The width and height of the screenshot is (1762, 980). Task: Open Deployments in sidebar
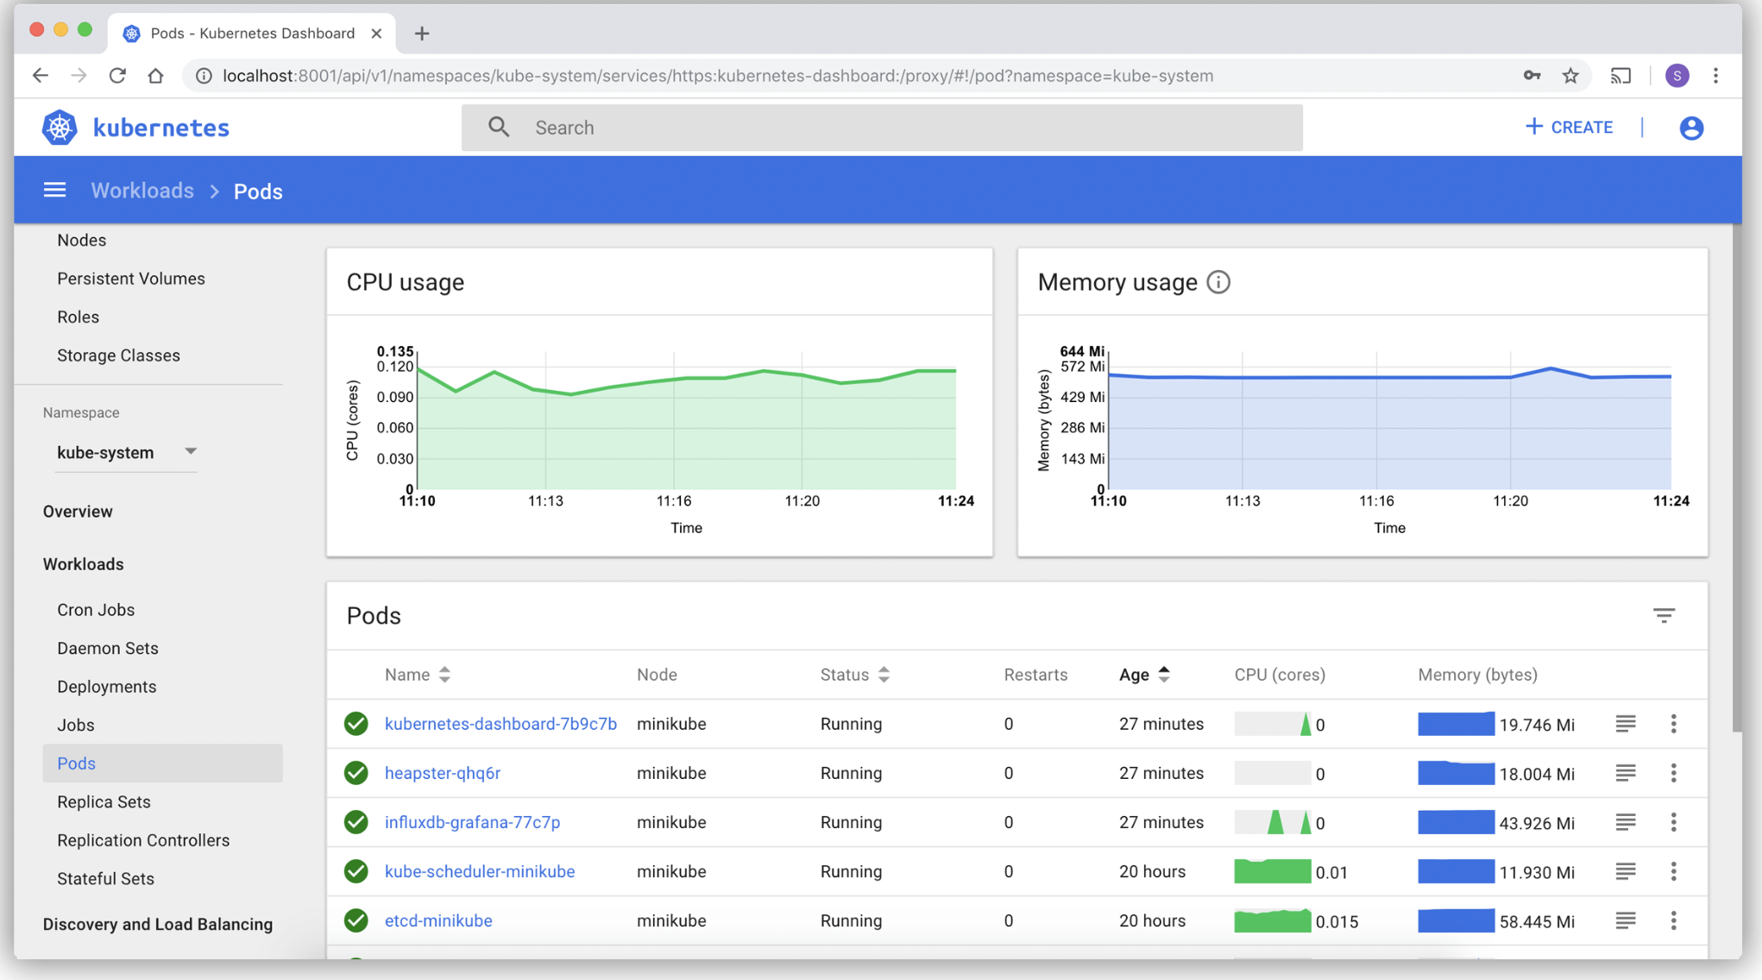pyautogui.click(x=107, y=687)
